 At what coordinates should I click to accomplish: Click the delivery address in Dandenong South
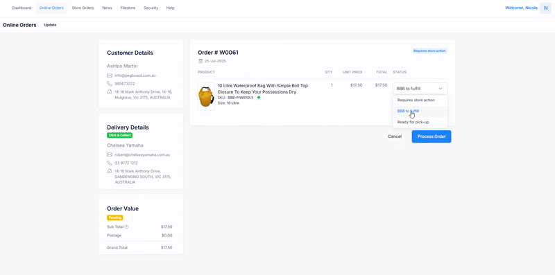[x=143, y=177]
